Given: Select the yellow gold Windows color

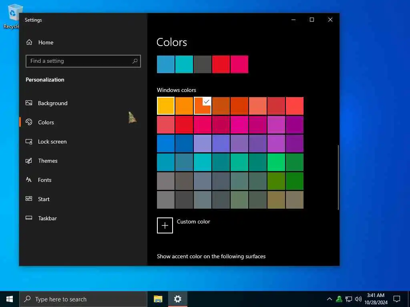Looking at the screenshot, I should pos(166,106).
